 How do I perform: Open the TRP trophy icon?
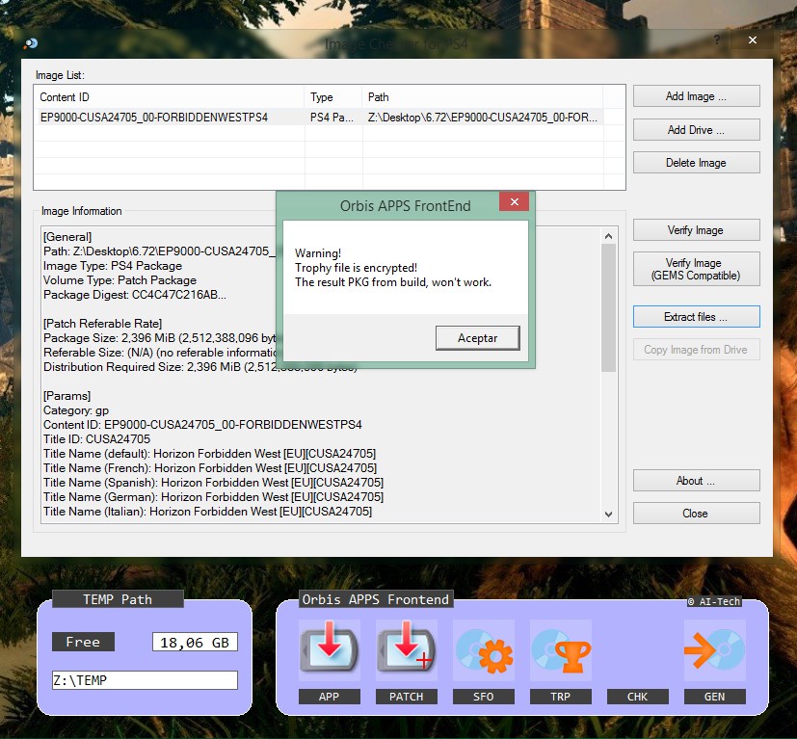click(561, 649)
